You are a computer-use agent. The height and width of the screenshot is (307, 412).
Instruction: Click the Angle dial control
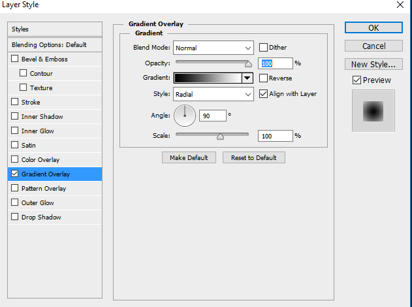click(185, 116)
